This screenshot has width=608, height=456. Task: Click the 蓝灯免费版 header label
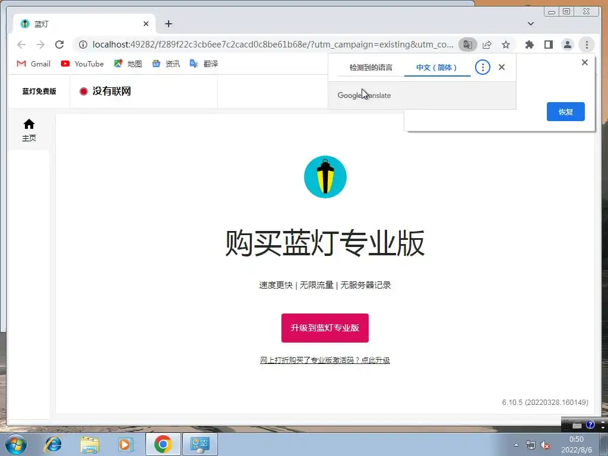(x=39, y=91)
